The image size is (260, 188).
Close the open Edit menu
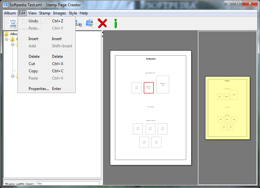[x=22, y=13]
